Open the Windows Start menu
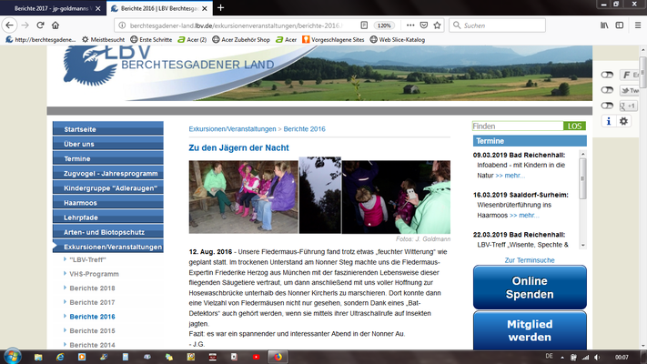 12,357
